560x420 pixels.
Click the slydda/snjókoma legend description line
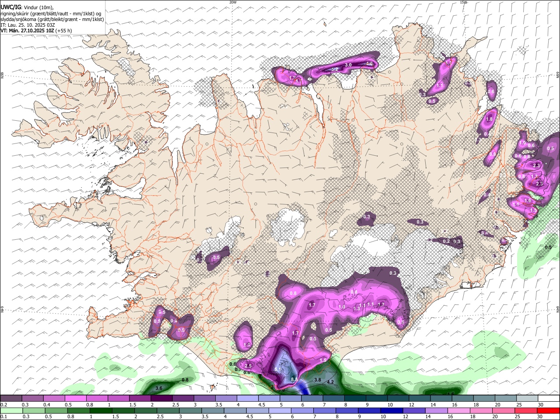[x=52, y=19]
